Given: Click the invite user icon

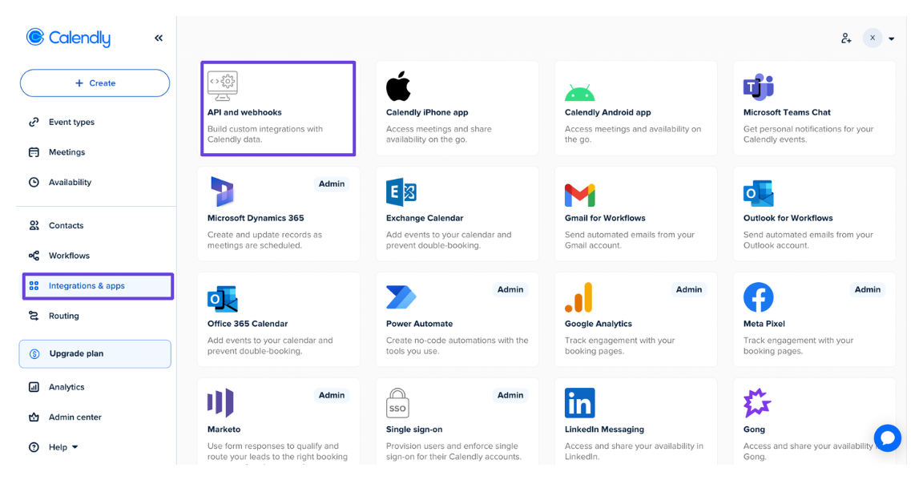Looking at the screenshot, I should [846, 38].
